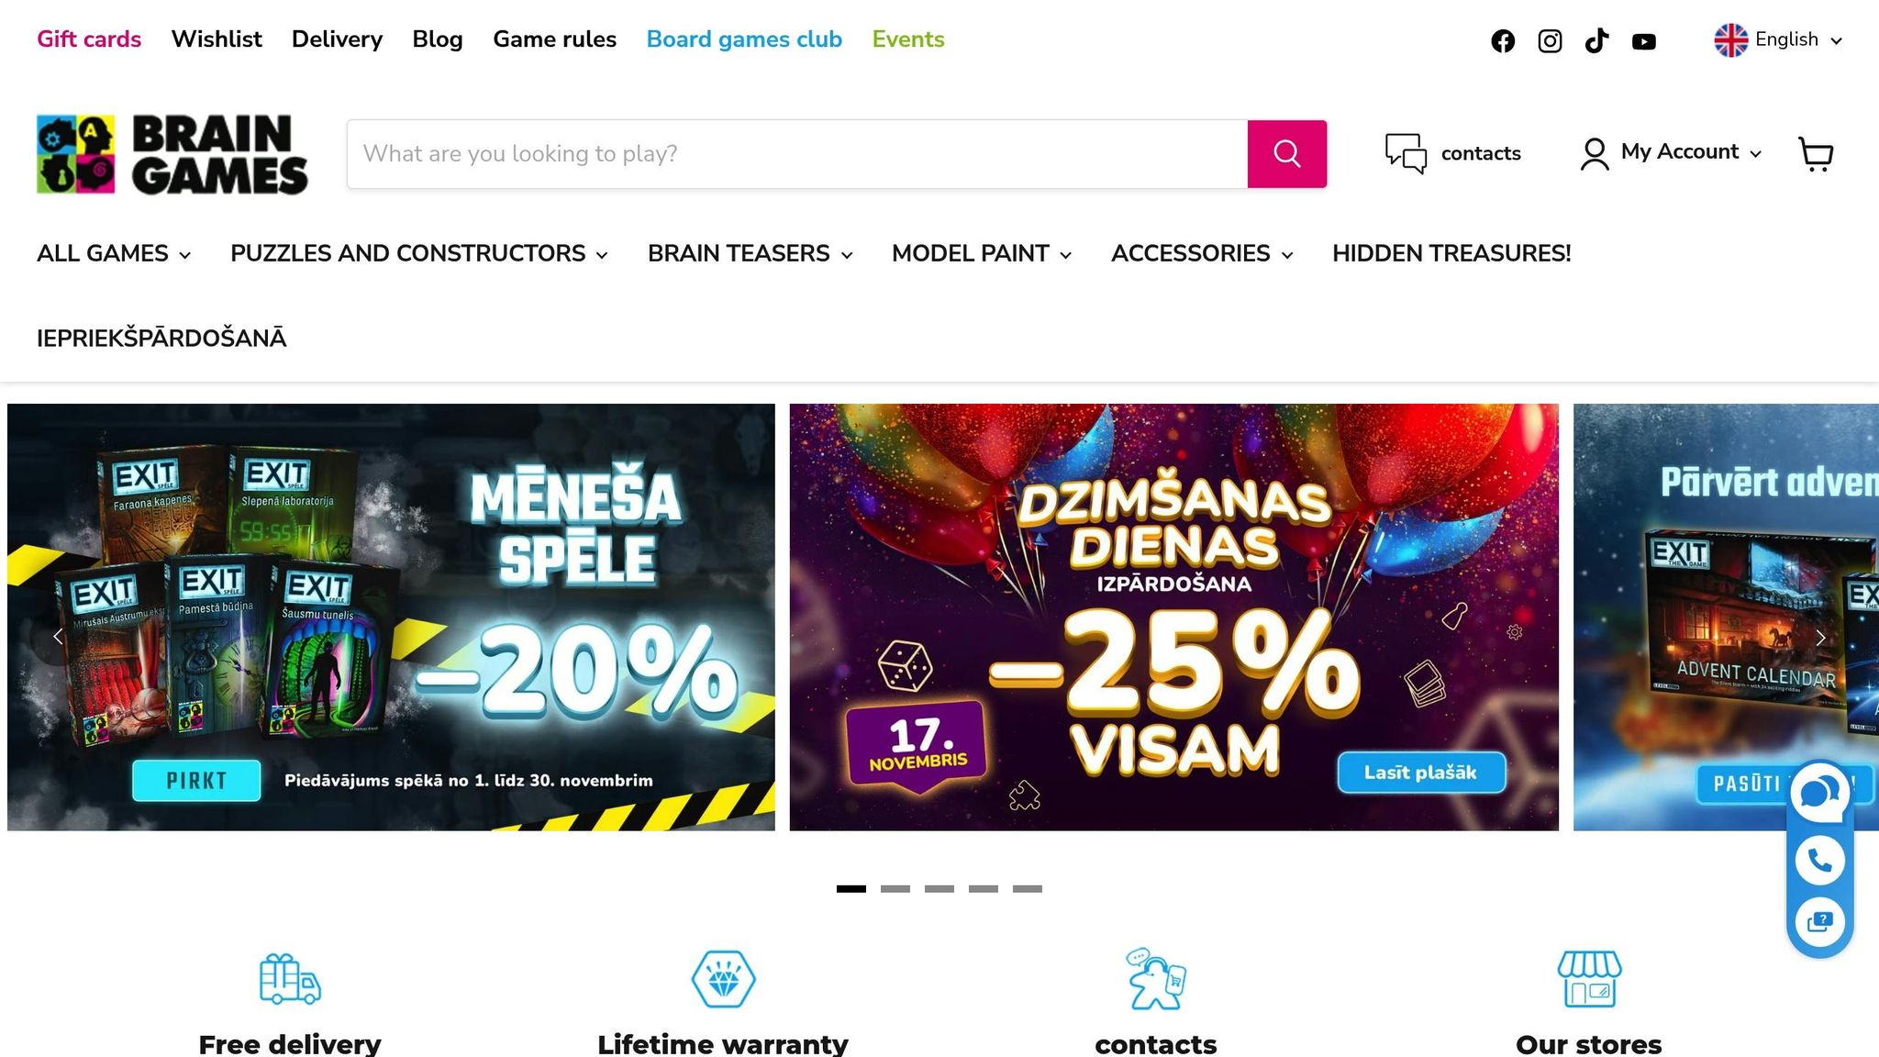Visit the TikTok icon link
Screen dimensions: 1879x1057
tap(1596, 41)
